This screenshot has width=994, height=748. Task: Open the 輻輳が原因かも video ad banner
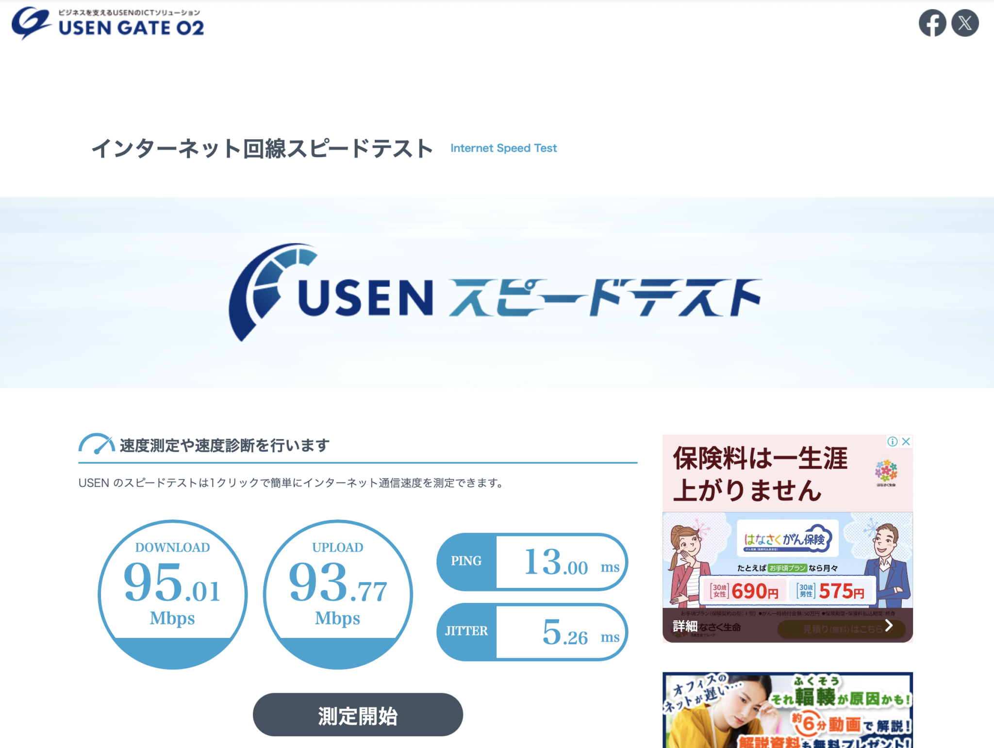788,710
